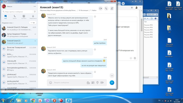Share location with the pin icon
The width and height of the screenshot is (183, 103).
(98, 83)
